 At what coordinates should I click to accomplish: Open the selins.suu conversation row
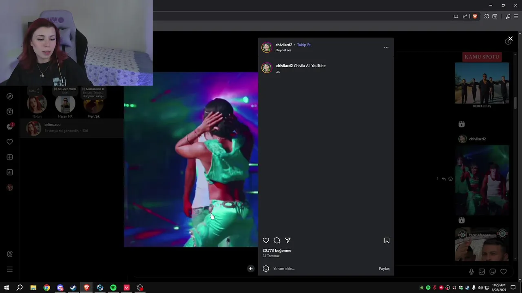coord(72,128)
